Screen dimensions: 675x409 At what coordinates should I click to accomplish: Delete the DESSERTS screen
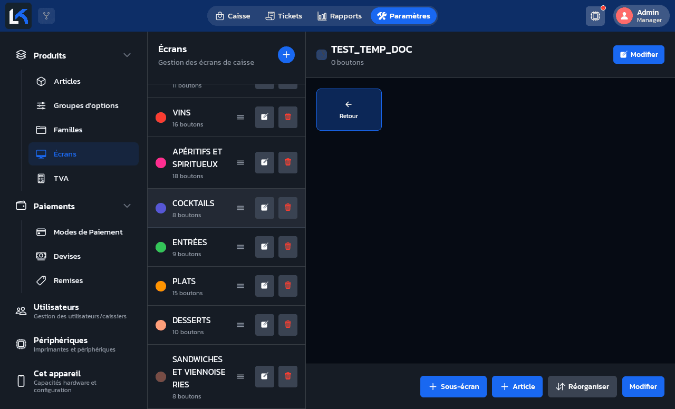click(288, 325)
